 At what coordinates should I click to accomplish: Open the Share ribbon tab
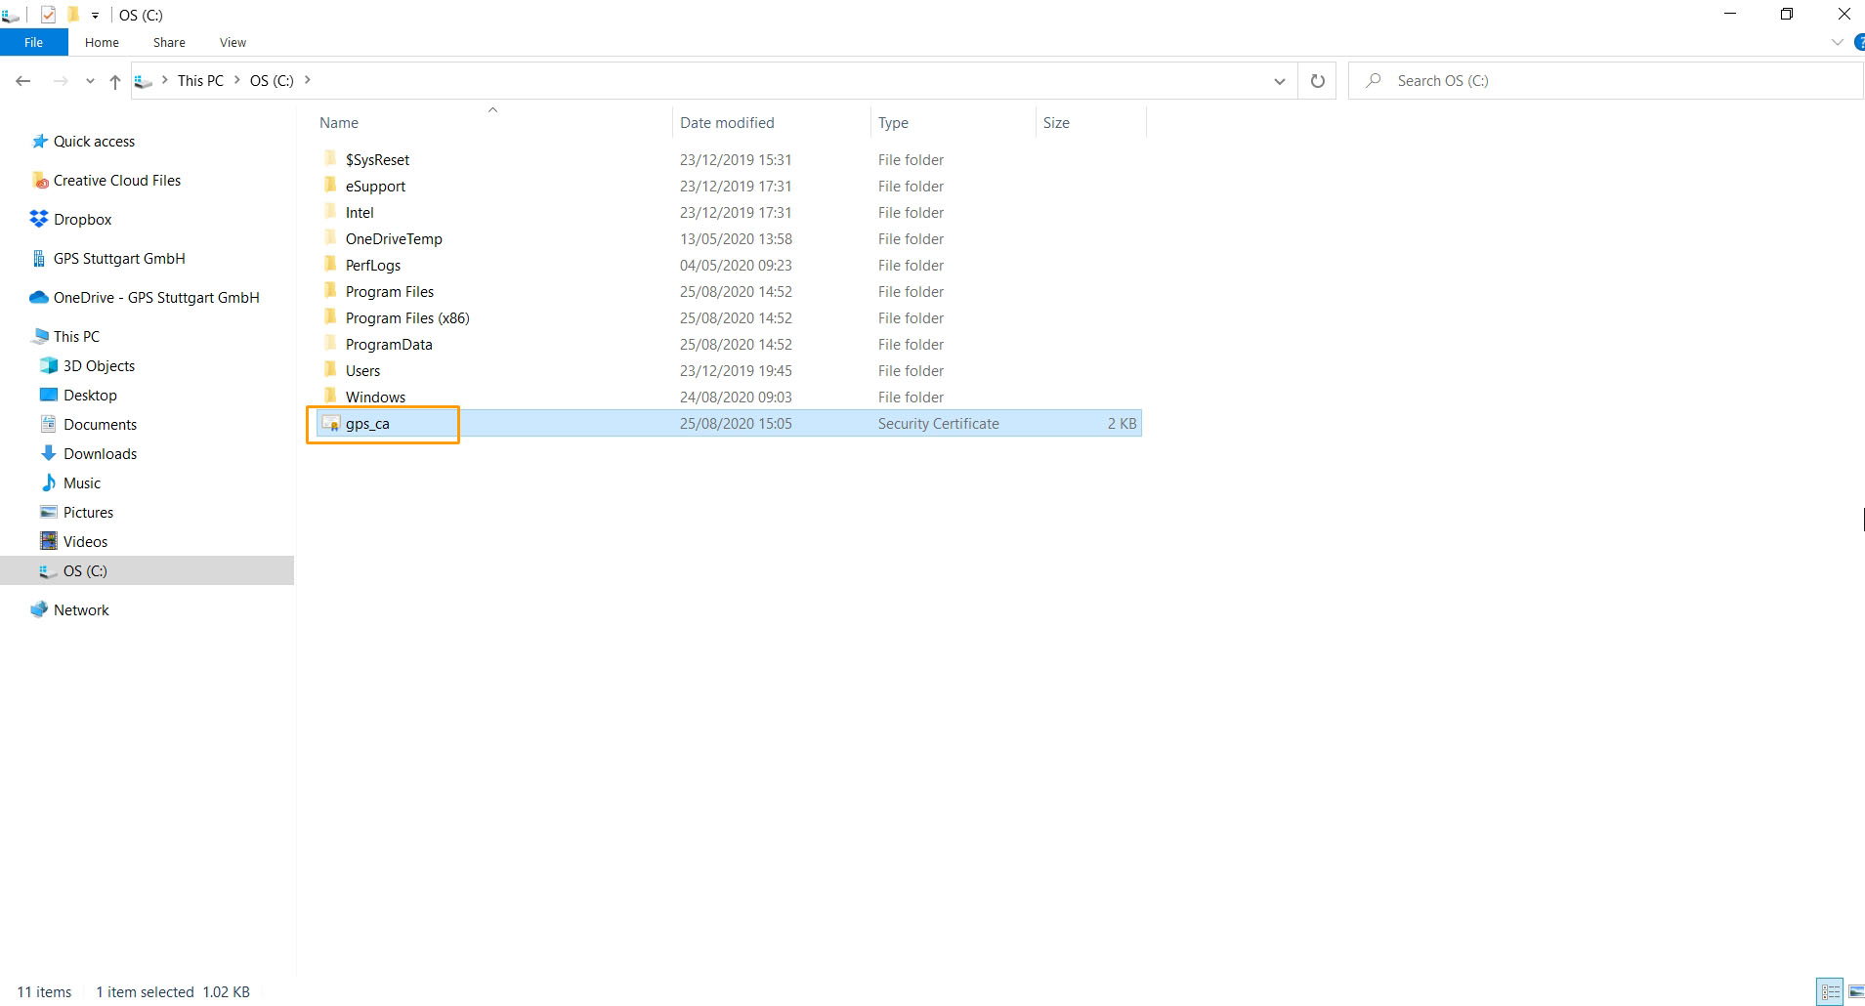169,43
